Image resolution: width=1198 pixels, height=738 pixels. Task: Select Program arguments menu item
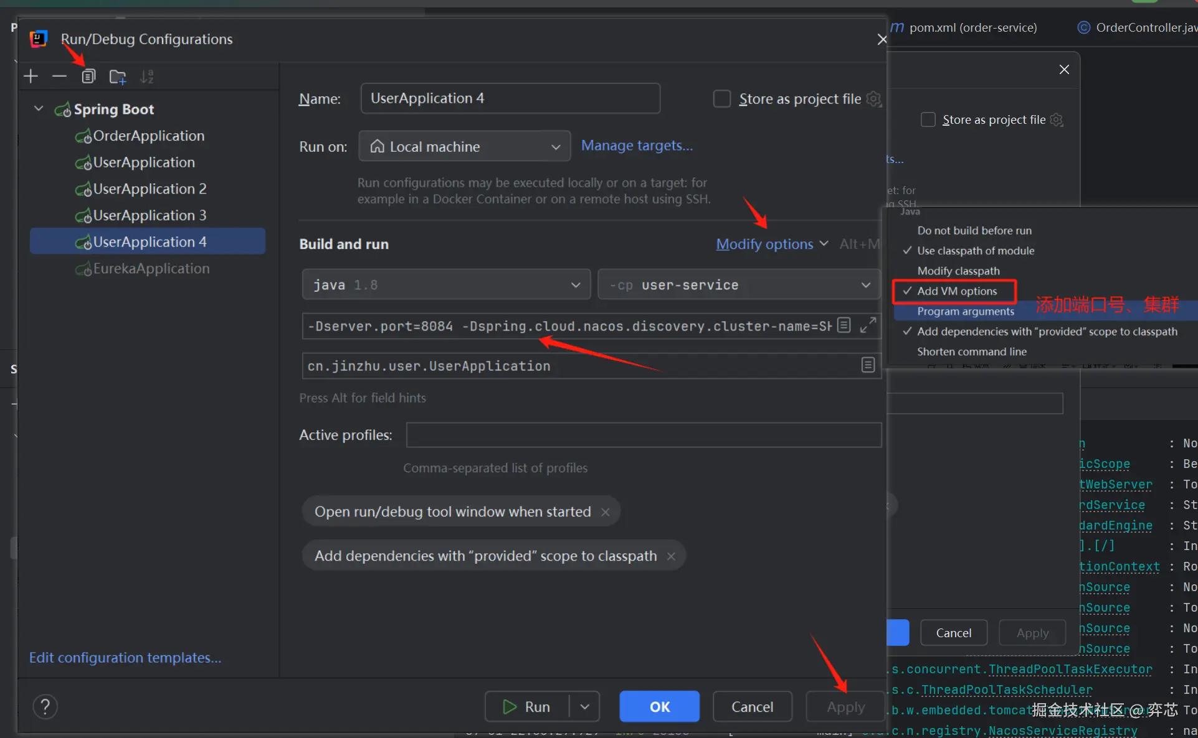tap(965, 311)
